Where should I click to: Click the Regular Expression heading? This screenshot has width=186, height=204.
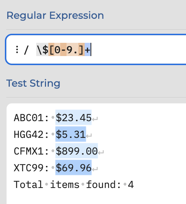pyautogui.click(x=55, y=16)
